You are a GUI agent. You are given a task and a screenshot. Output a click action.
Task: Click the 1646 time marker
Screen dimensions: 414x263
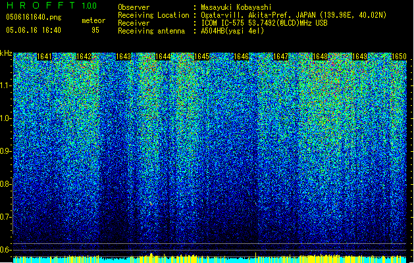(x=242, y=57)
